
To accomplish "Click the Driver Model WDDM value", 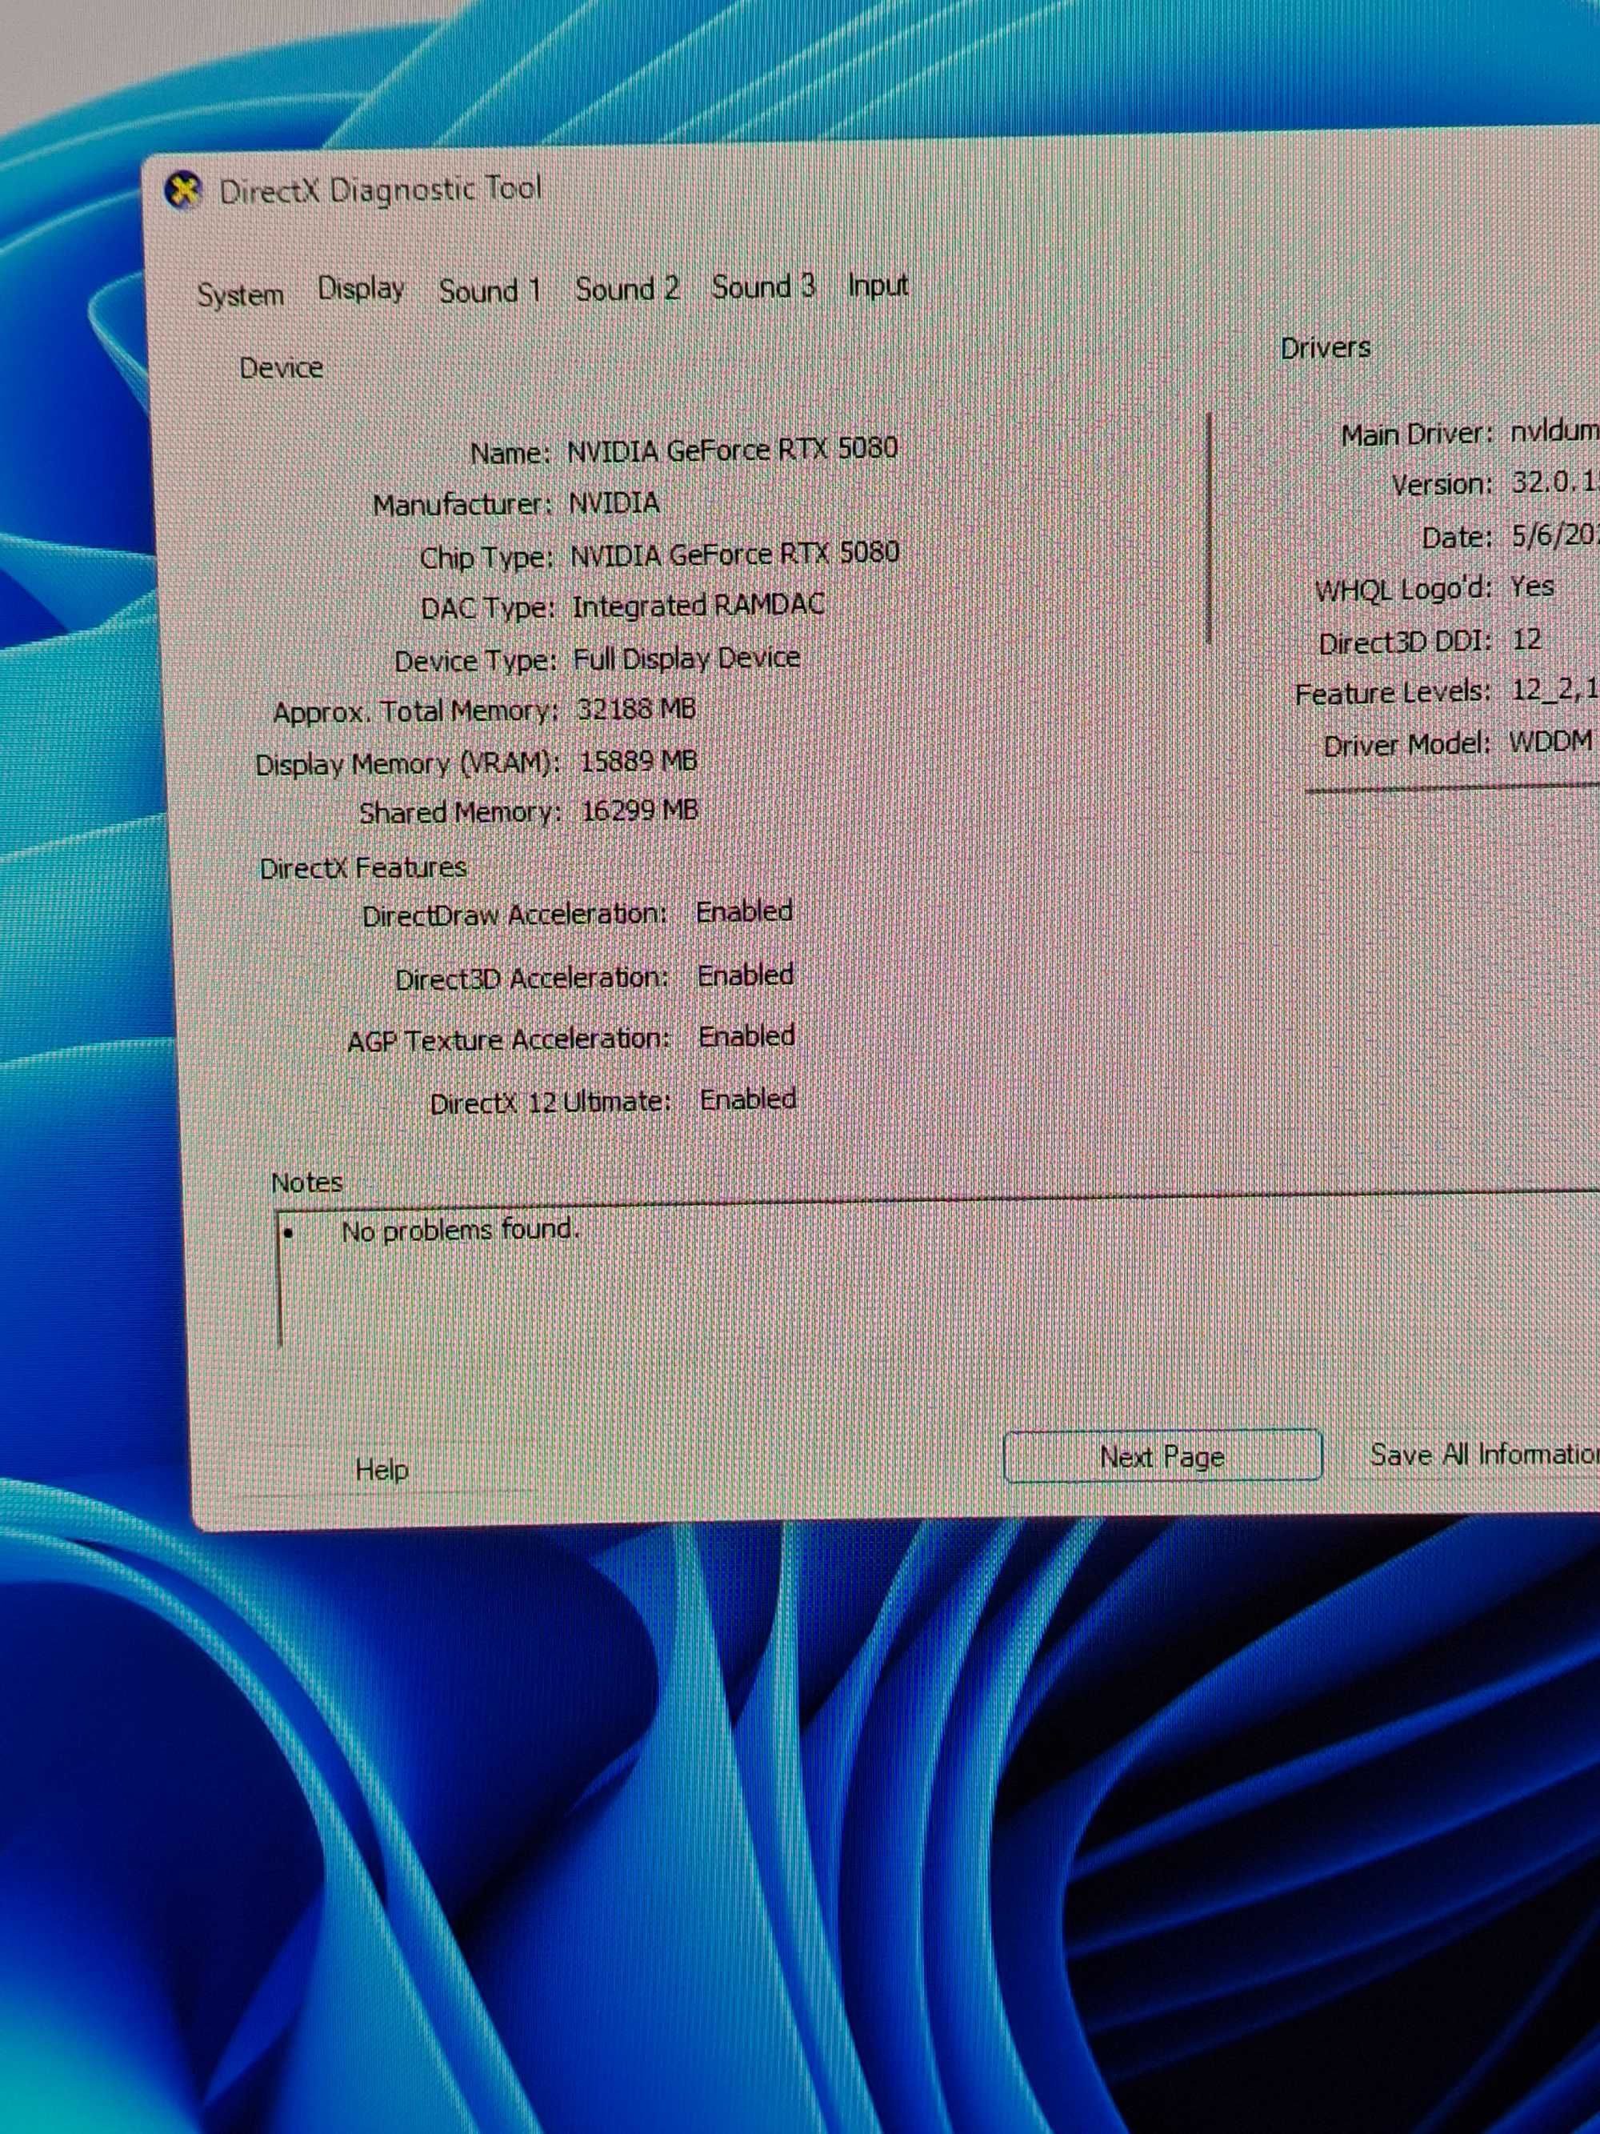I will click(1551, 742).
